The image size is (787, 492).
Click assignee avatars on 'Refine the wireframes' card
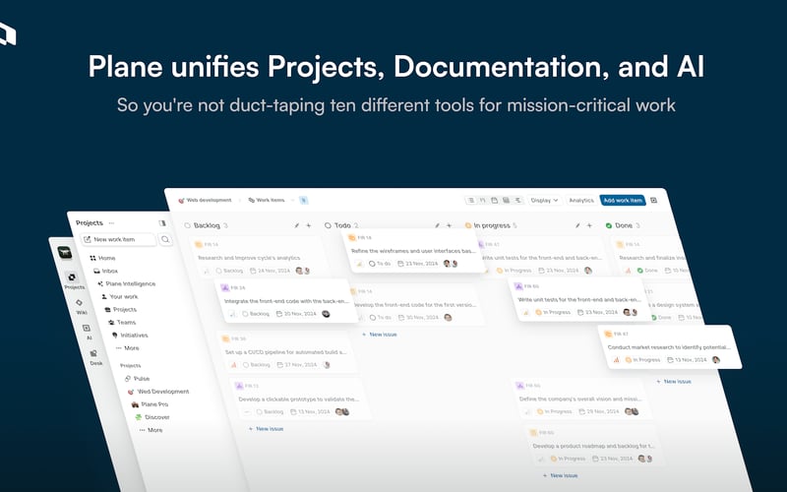point(451,264)
